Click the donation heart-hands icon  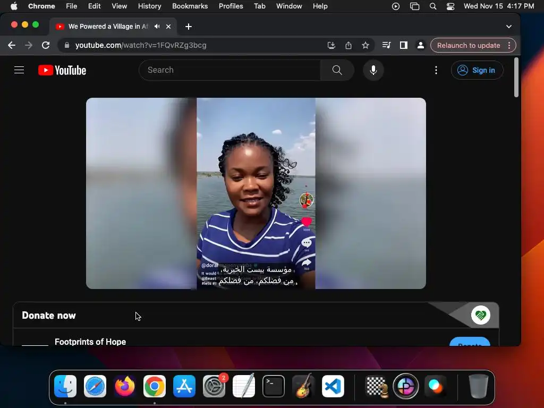tap(480, 315)
